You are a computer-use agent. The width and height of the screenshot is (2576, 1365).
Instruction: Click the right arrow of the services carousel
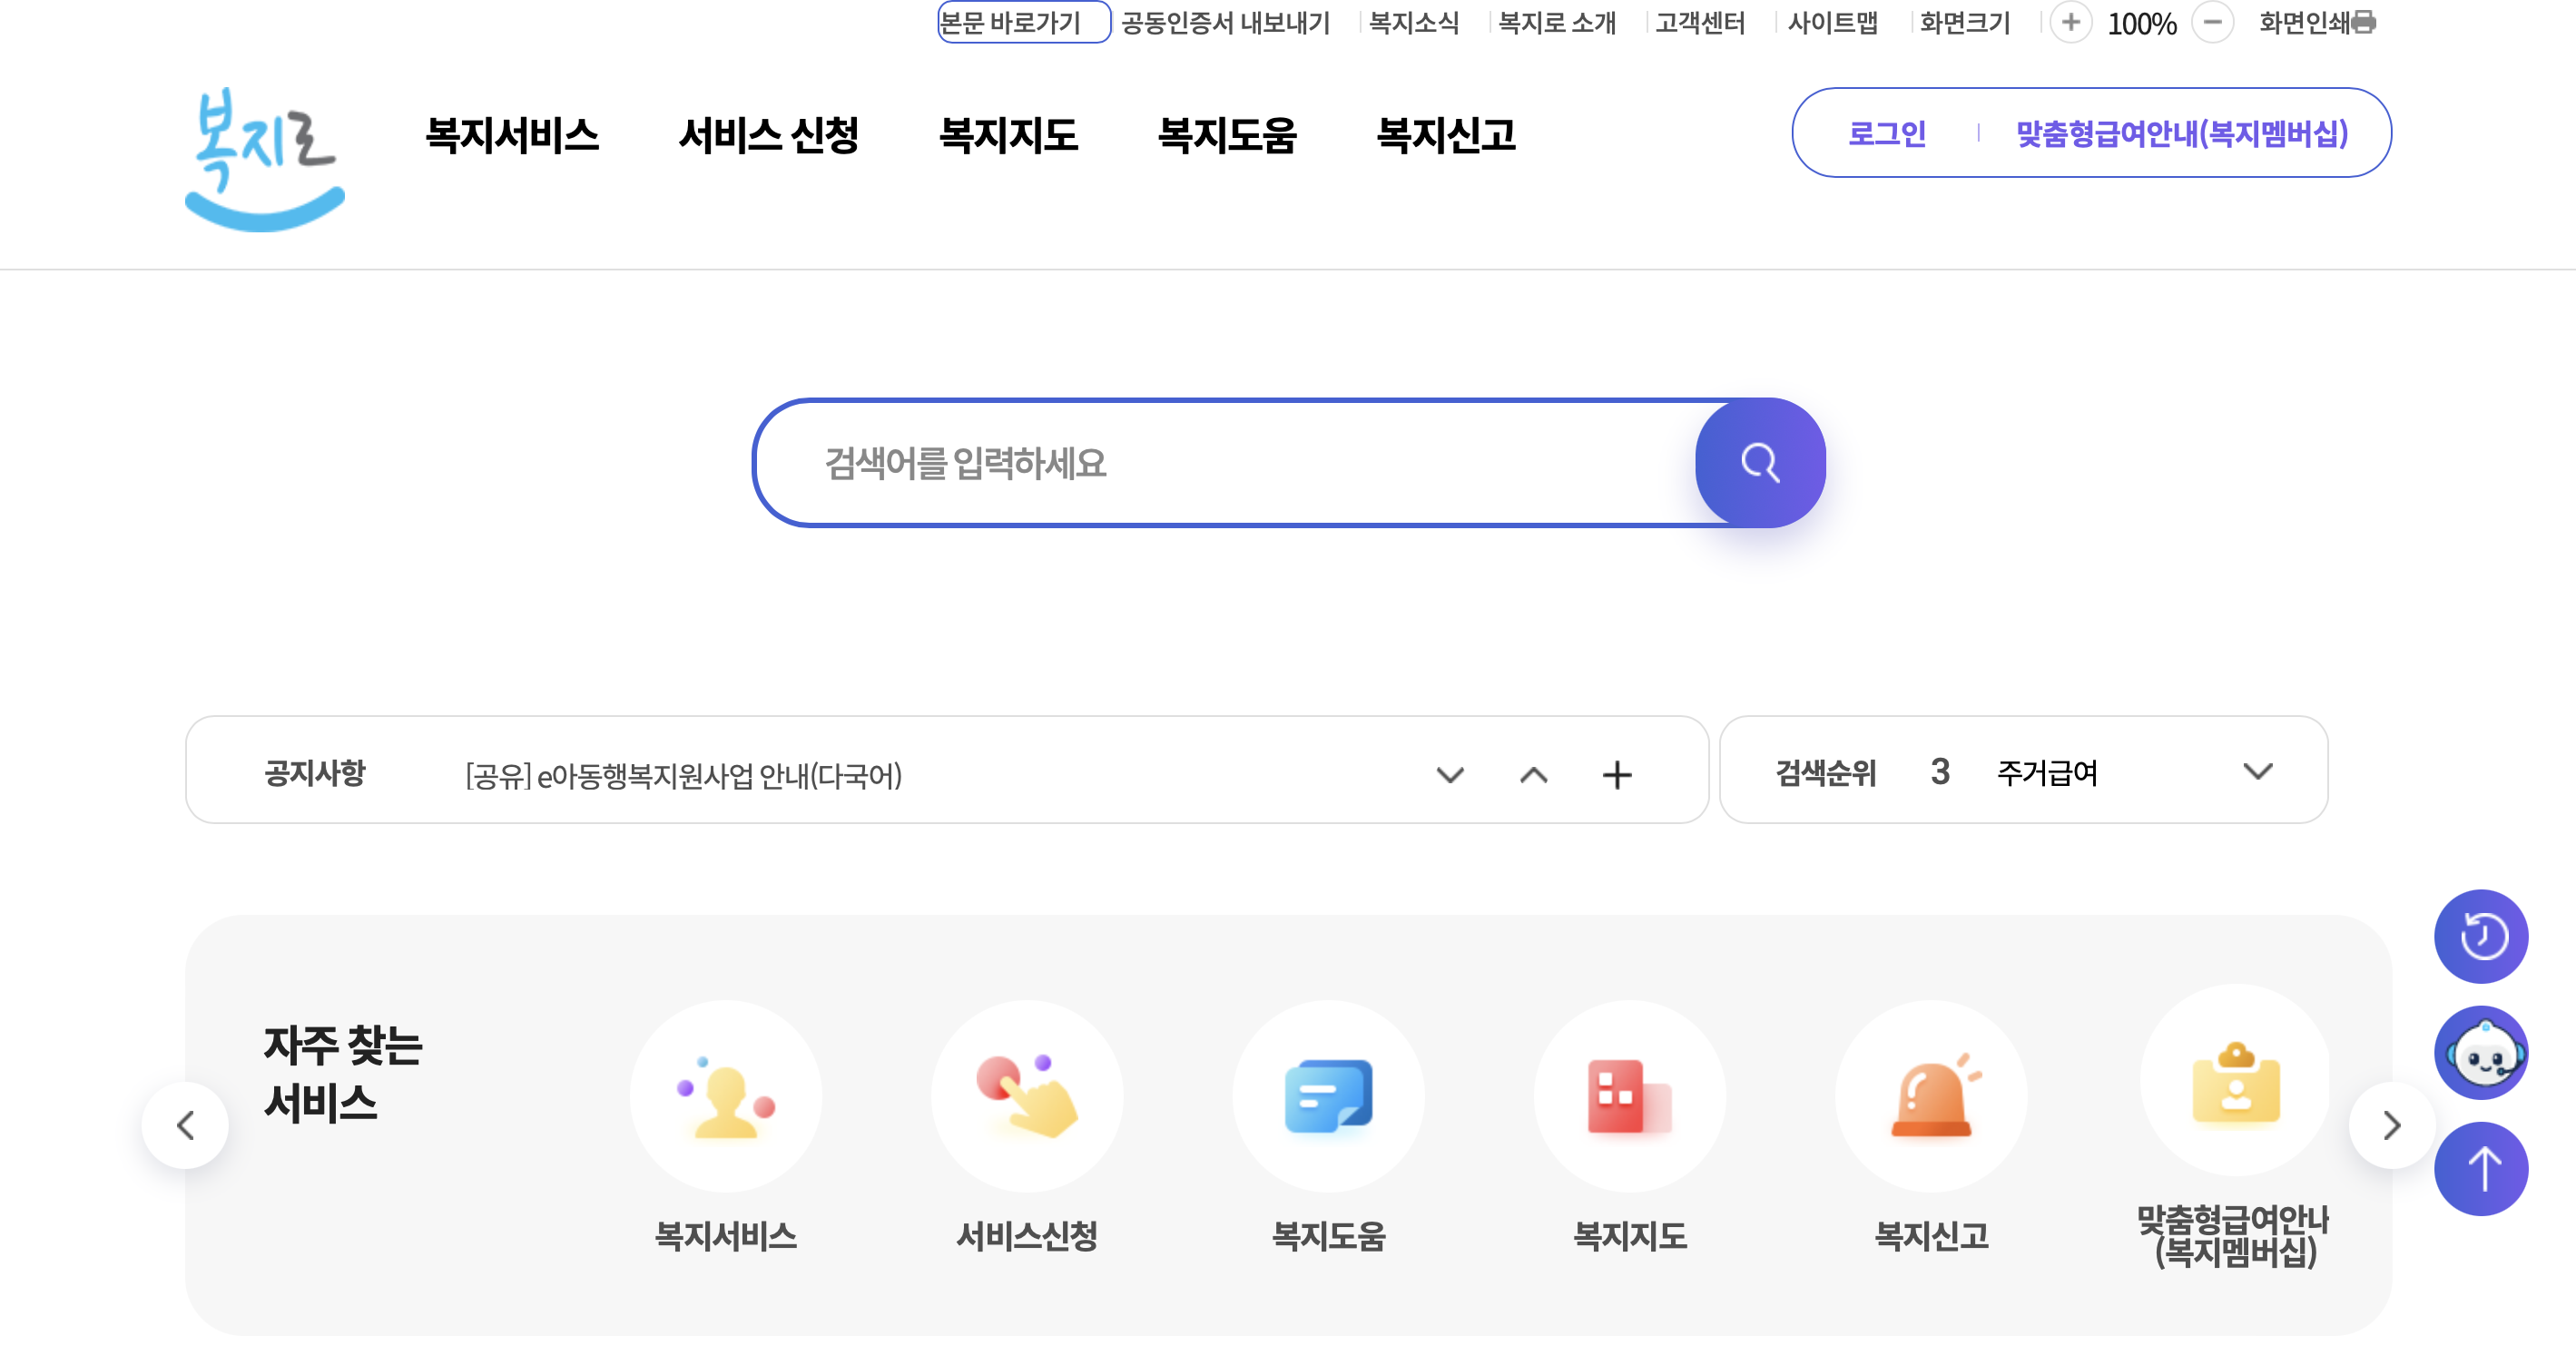coord(2391,1125)
